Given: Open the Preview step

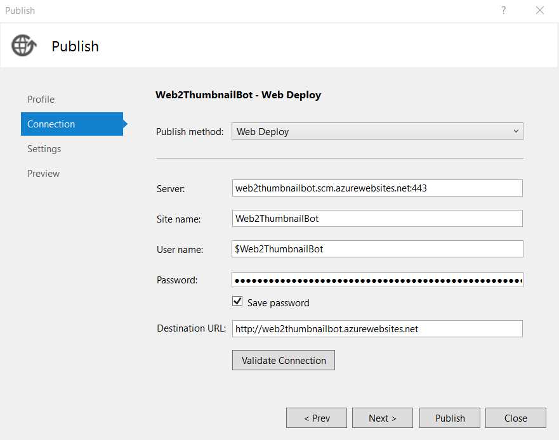Looking at the screenshot, I should coord(43,173).
